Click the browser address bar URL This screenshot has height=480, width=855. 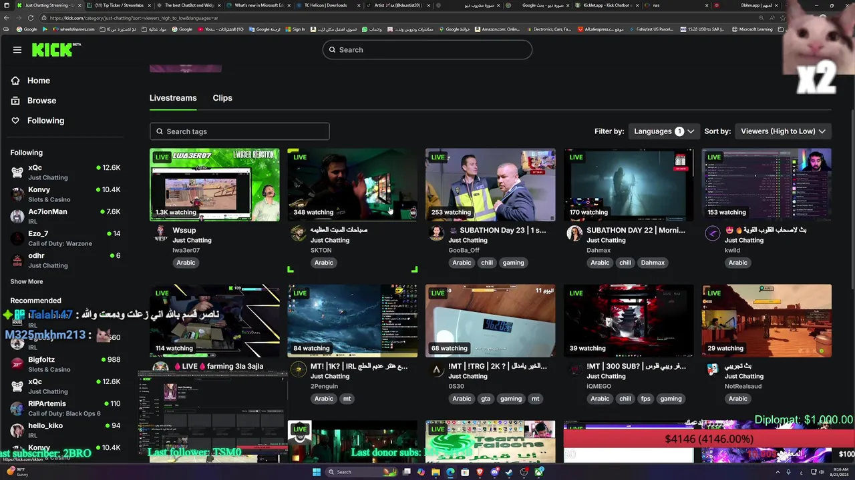click(134, 18)
